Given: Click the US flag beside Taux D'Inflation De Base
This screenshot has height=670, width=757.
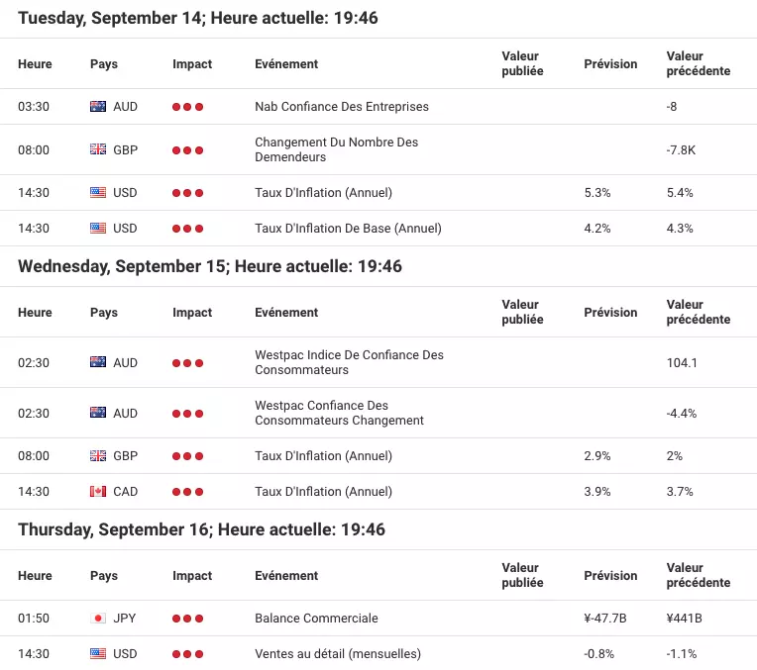Looking at the screenshot, I should 98,228.
